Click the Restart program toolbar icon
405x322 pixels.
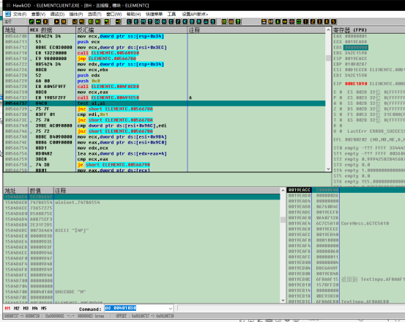coord(31,22)
